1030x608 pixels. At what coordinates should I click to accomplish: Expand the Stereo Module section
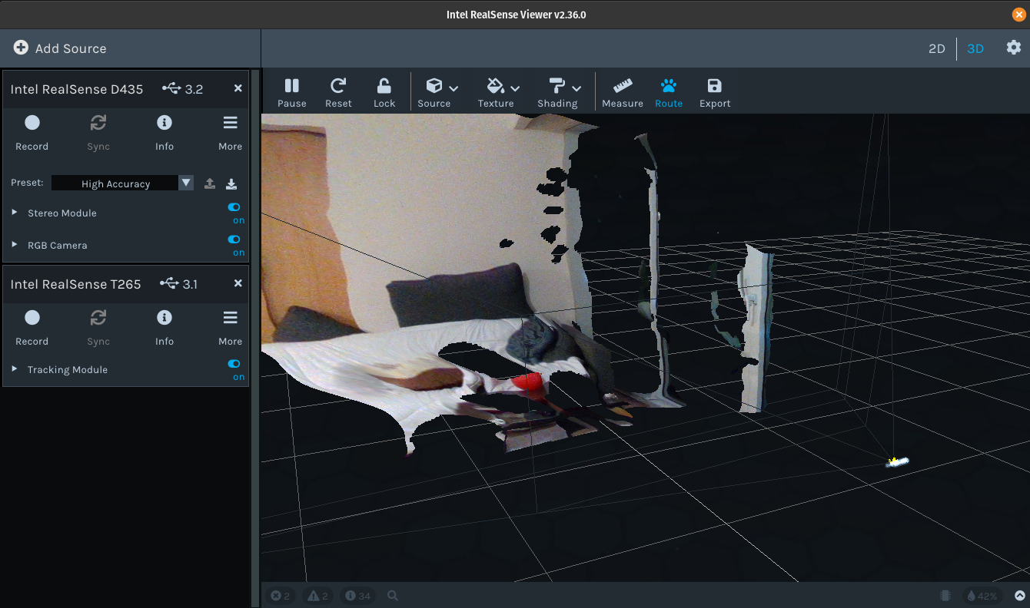[15, 213]
